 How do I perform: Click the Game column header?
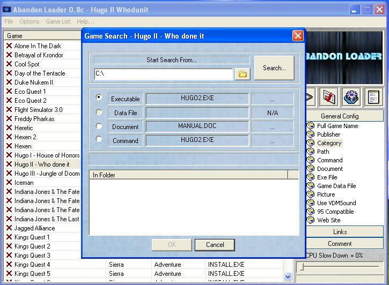click(x=42, y=36)
